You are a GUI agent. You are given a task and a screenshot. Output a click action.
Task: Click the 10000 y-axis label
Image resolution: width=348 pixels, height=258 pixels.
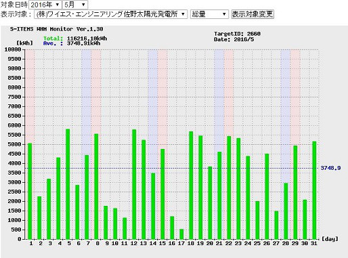pos(13,49)
